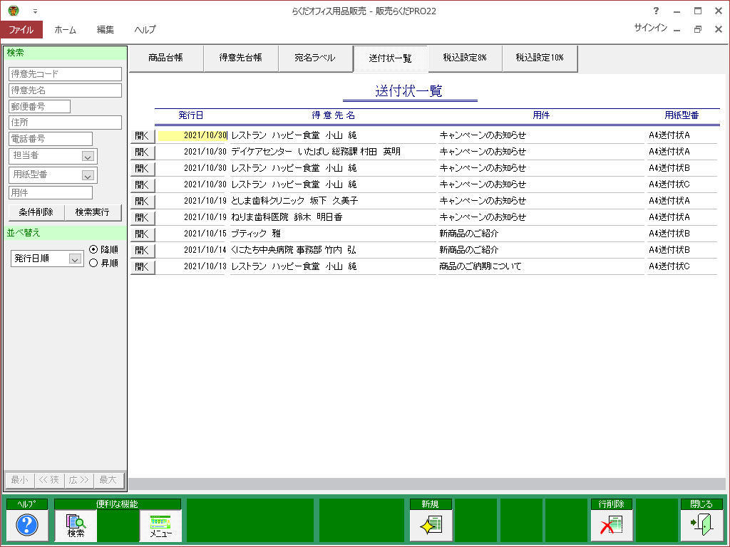Restore the inner document window

point(697,29)
